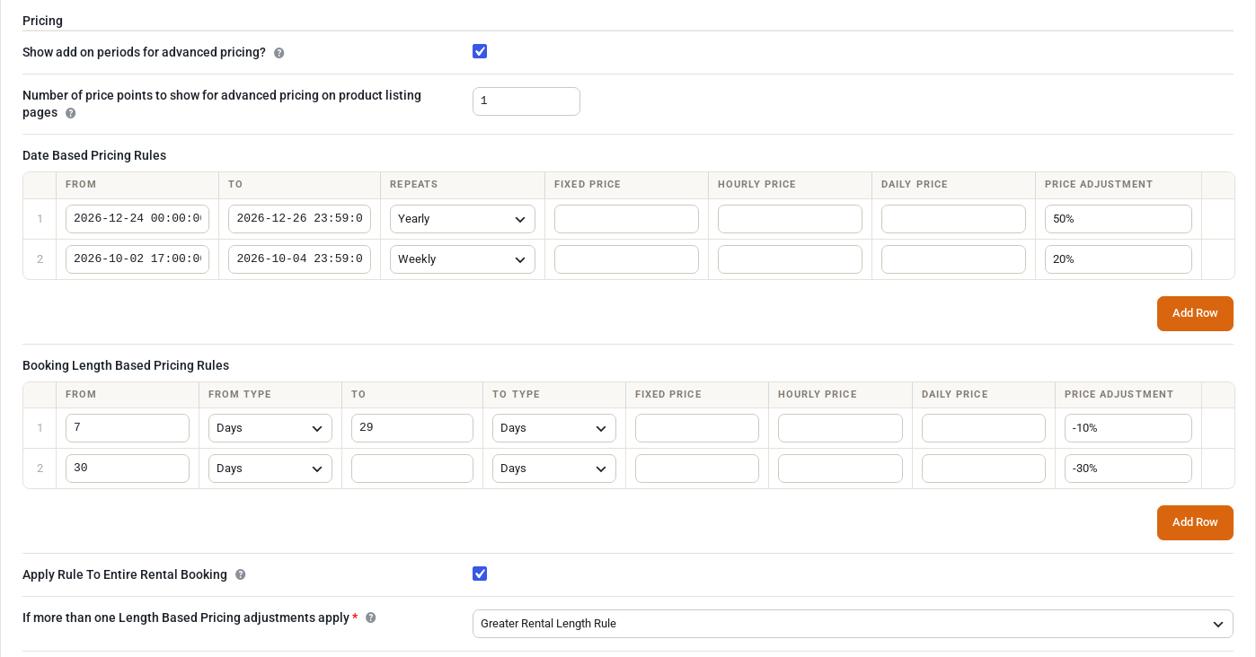Edit the -10% price adjustment field
1256x657 pixels.
[x=1128, y=428]
